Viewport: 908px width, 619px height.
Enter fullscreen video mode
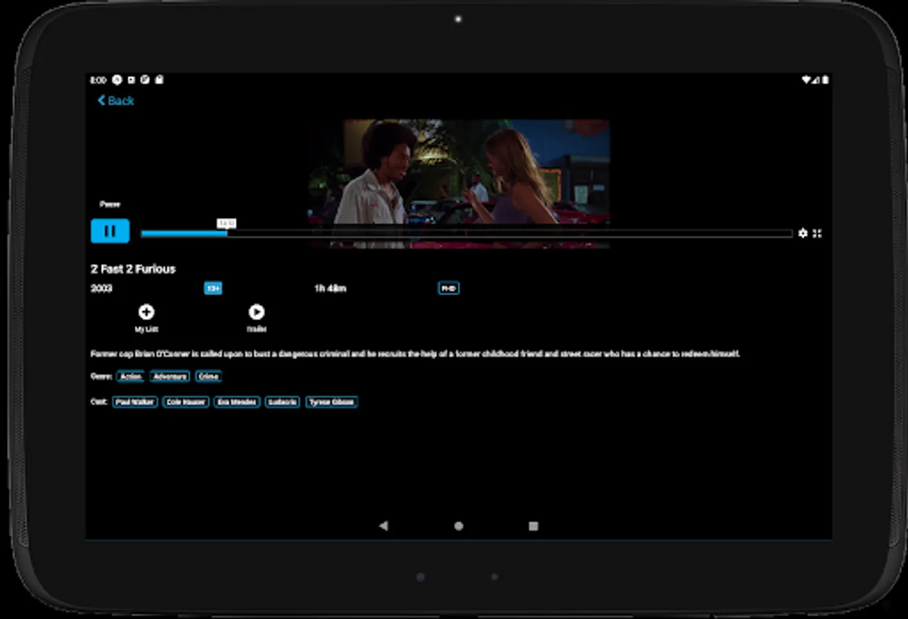(817, 234)
